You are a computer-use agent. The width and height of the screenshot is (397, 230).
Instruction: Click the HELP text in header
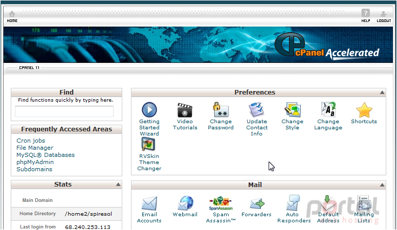[366, 21]
